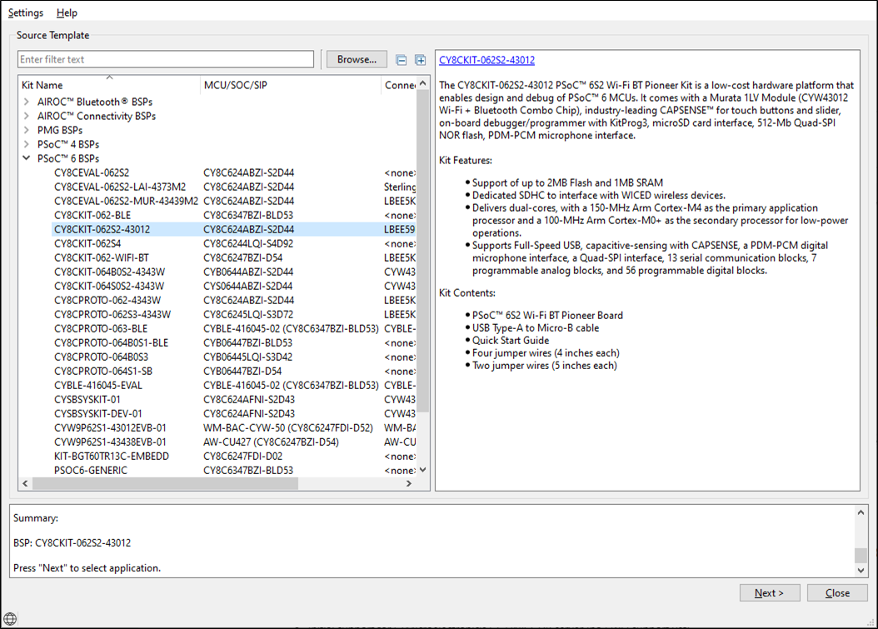This screenshot has height=629, width=878.
Task: Expand the AIROC Bluetooth BSPs group
Action: click(27, 102)
